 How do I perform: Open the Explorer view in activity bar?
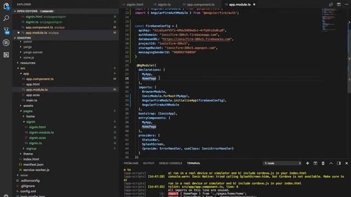point(6,6)
